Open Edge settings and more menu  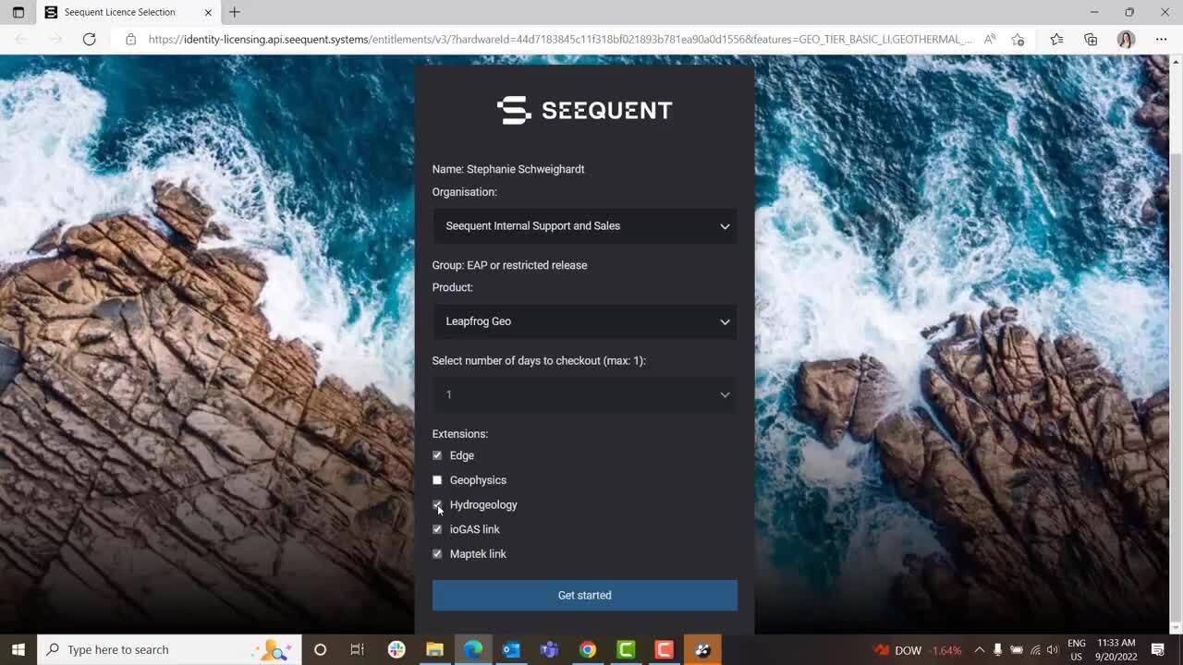click(x=1161, y=39)
